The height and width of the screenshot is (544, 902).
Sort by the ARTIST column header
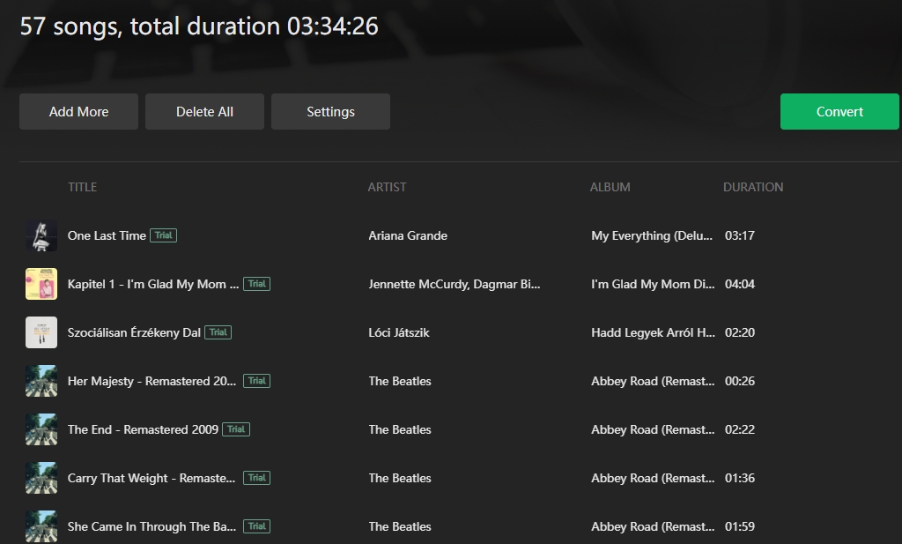[x=387, y=187]
